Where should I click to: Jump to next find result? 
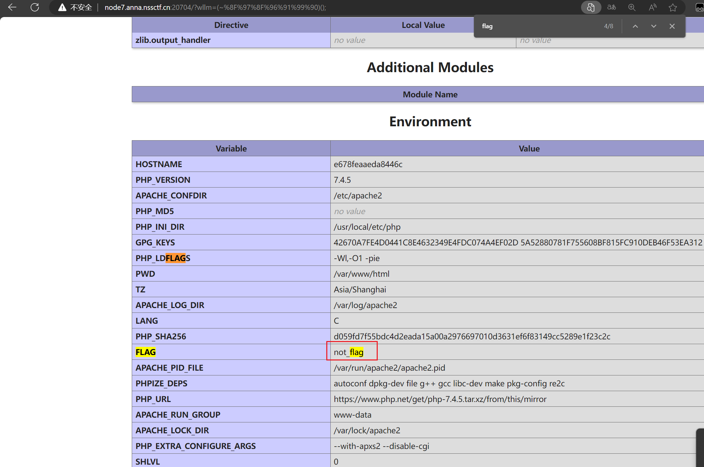click(654, 26)
